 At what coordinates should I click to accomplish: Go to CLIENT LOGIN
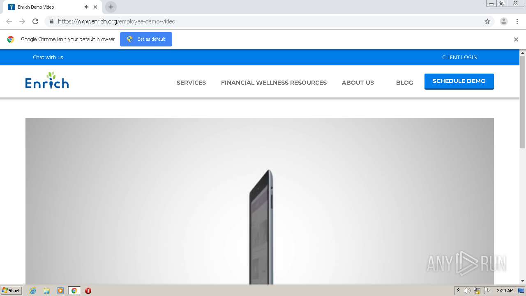[460, 57]
